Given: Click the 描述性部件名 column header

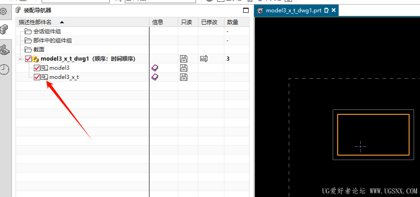Looking at the screenshot, I should tap(83, 22).
